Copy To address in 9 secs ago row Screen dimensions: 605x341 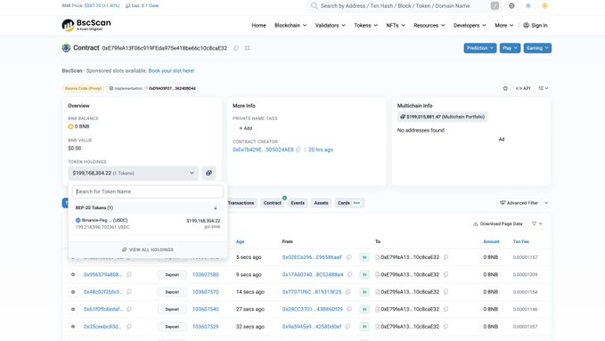[446, 274]
